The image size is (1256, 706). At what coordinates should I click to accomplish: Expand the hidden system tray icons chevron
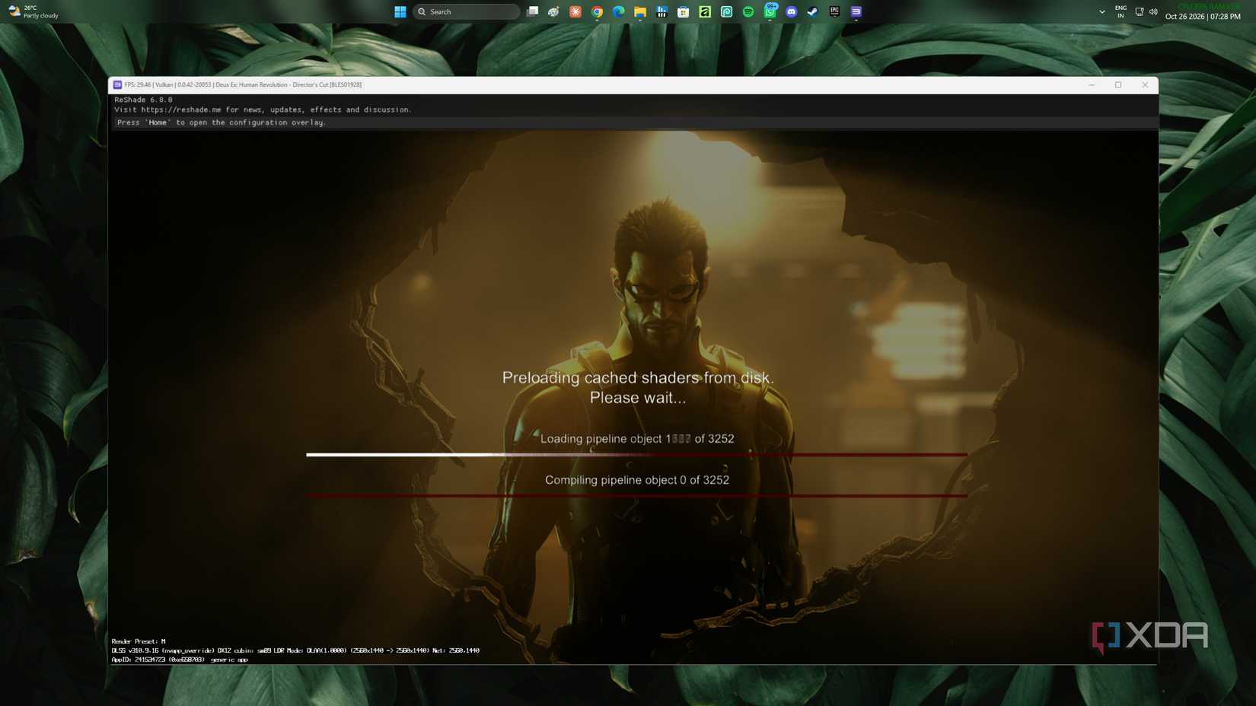1102,11
